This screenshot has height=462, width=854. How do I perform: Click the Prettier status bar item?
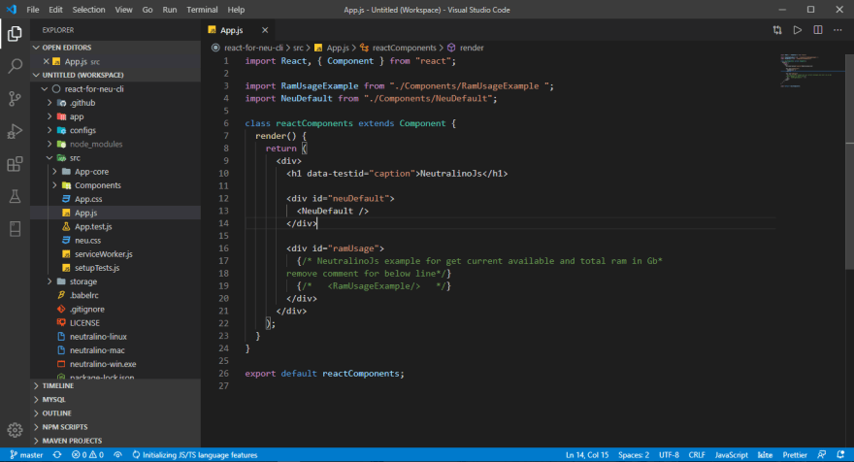pos(795,455)
